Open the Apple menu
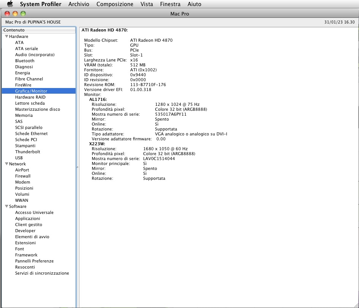The height and width of the screenshot is (308, 359). pyautogui.click(x=10, y=4)
